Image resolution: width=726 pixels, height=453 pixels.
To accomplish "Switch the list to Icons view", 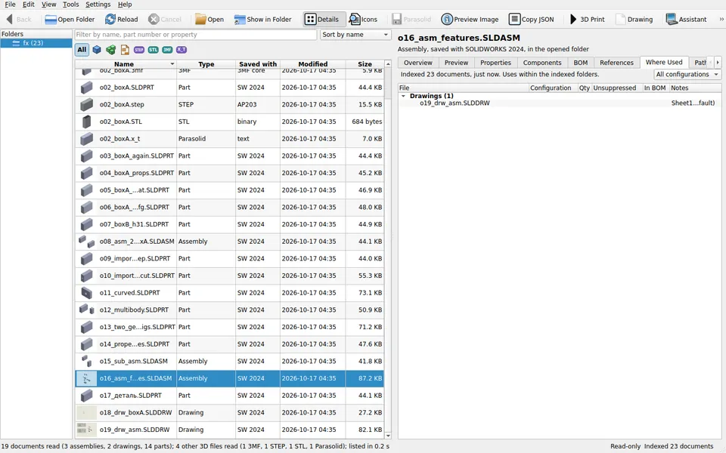I will (x=363, y=20).
